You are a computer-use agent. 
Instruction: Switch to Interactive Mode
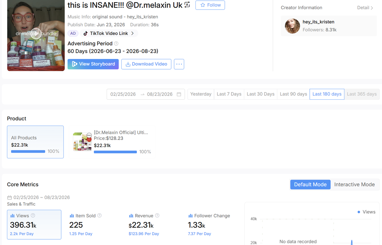coord(354,184)
